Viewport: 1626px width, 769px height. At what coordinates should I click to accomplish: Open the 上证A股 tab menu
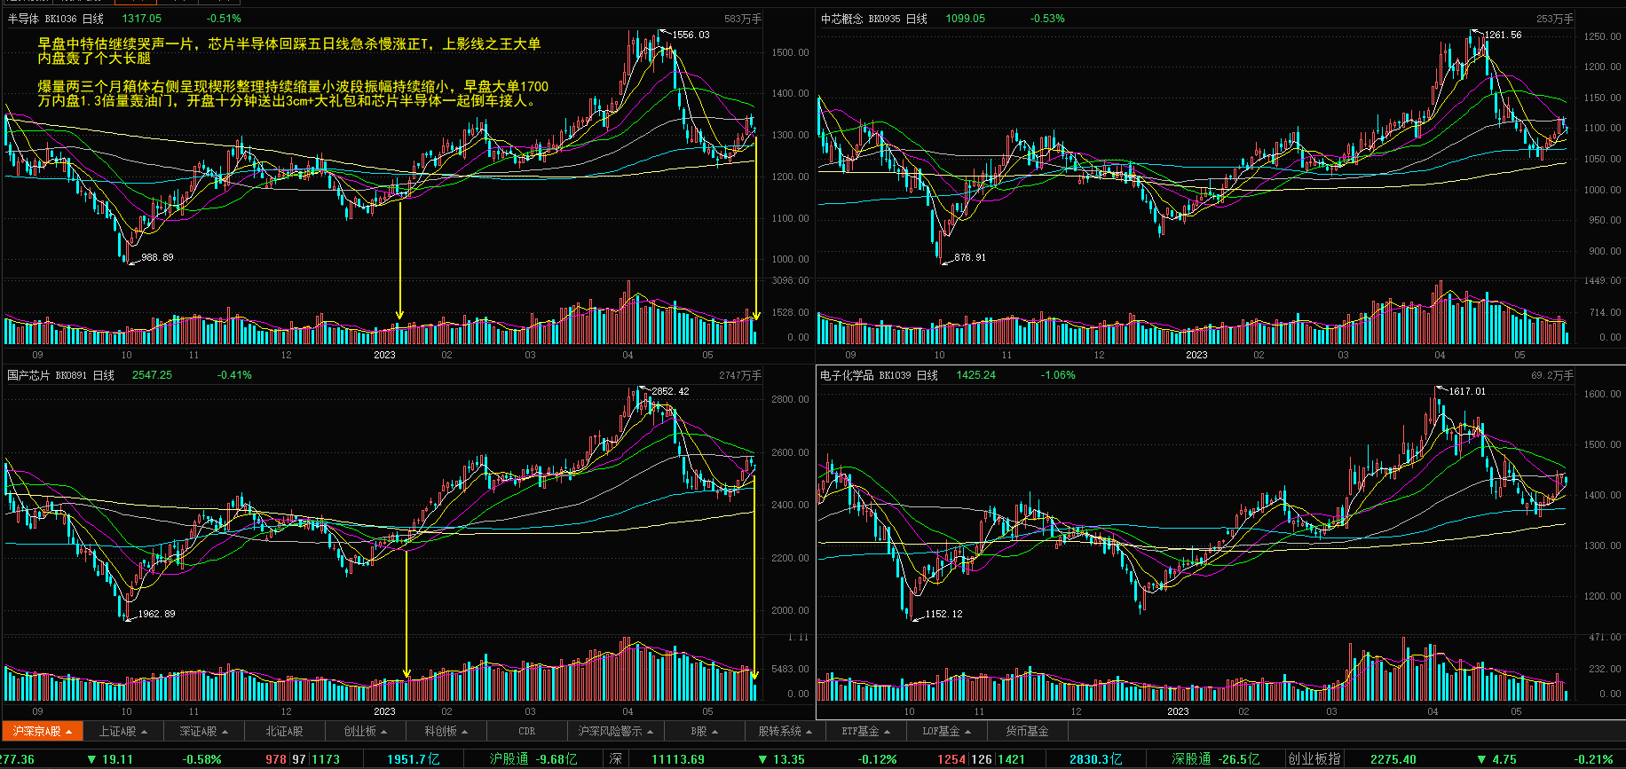(122, 731)
